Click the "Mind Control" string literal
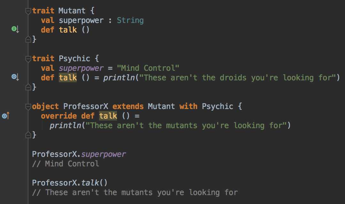This screenshot has height=204, width=345. coord(148,68)
